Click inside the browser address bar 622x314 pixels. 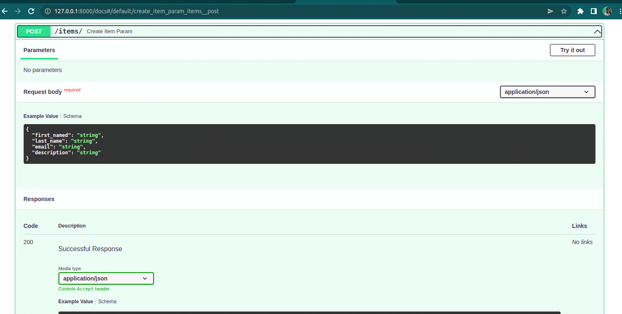tap(249, 11)
